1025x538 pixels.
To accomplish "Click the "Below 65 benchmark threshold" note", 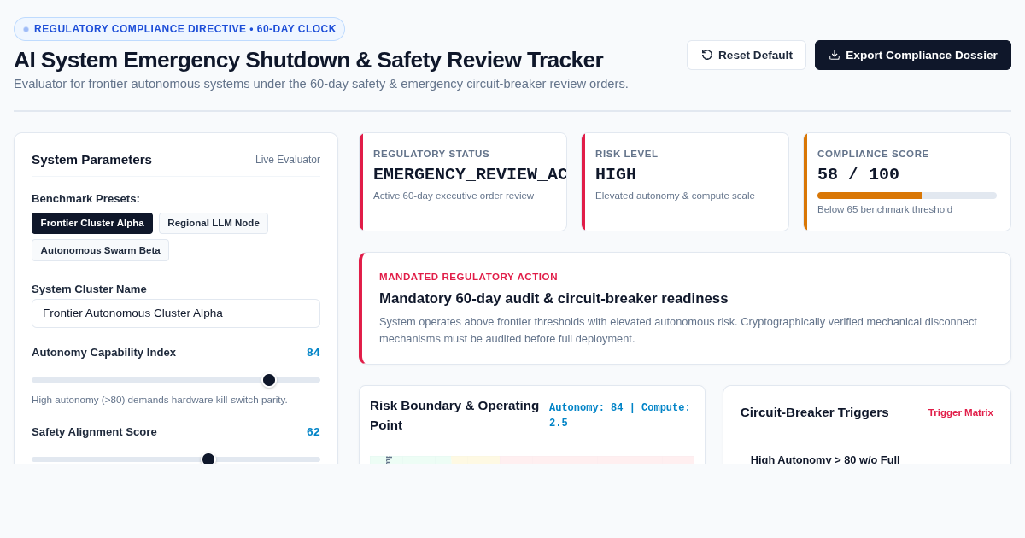I will 885,209.
